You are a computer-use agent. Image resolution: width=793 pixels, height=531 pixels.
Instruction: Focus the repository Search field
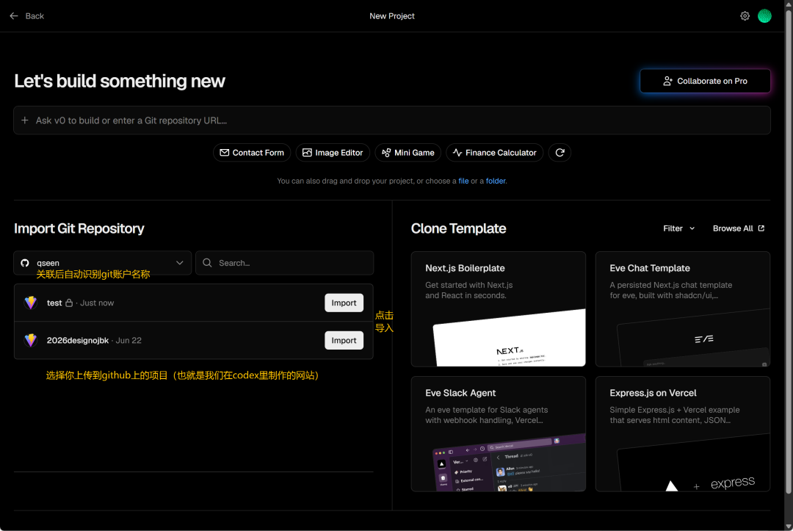pyautogui.click(x=285, y=263)
